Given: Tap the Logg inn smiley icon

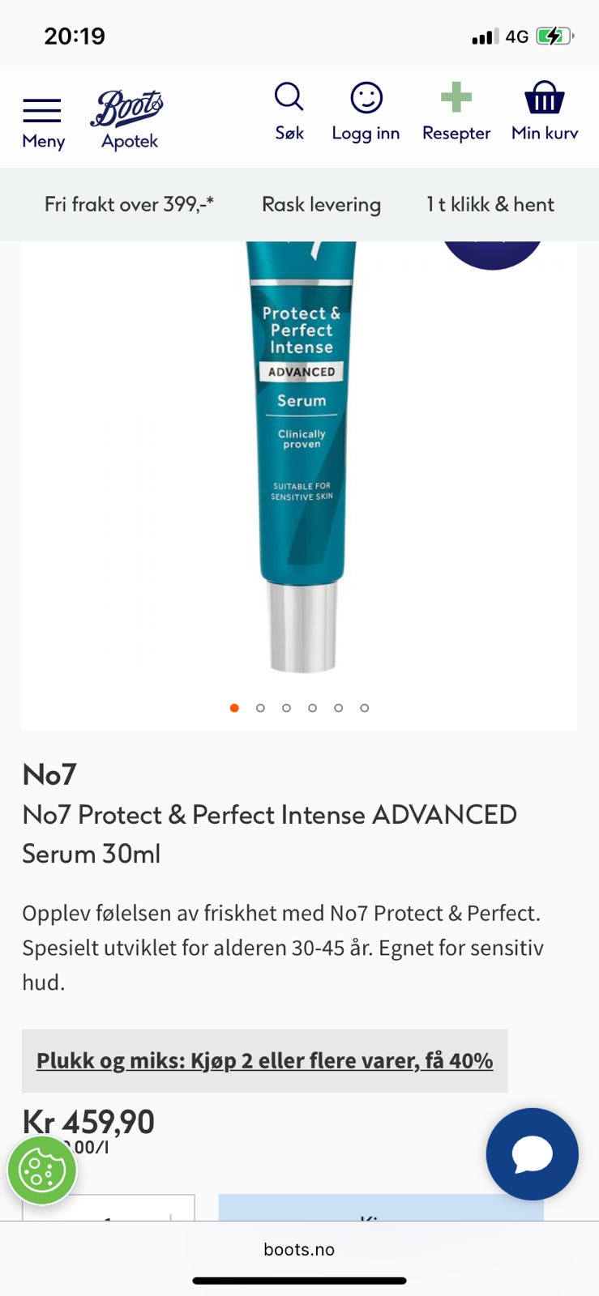Looking at the screenshot, I should [366, 97].
